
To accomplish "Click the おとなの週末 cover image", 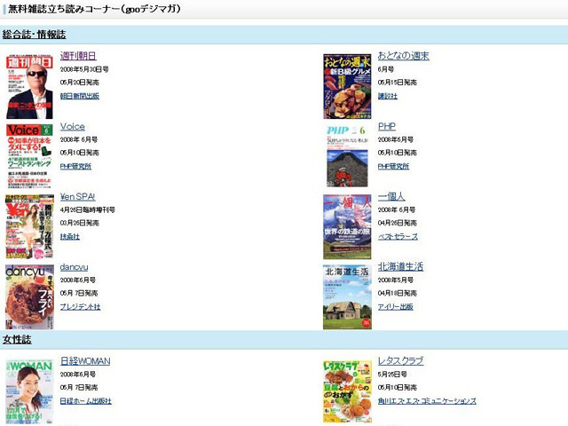I will 347,85.
